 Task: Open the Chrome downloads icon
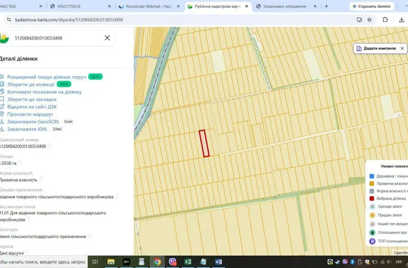pyautogui.click(x=401, y=20)
